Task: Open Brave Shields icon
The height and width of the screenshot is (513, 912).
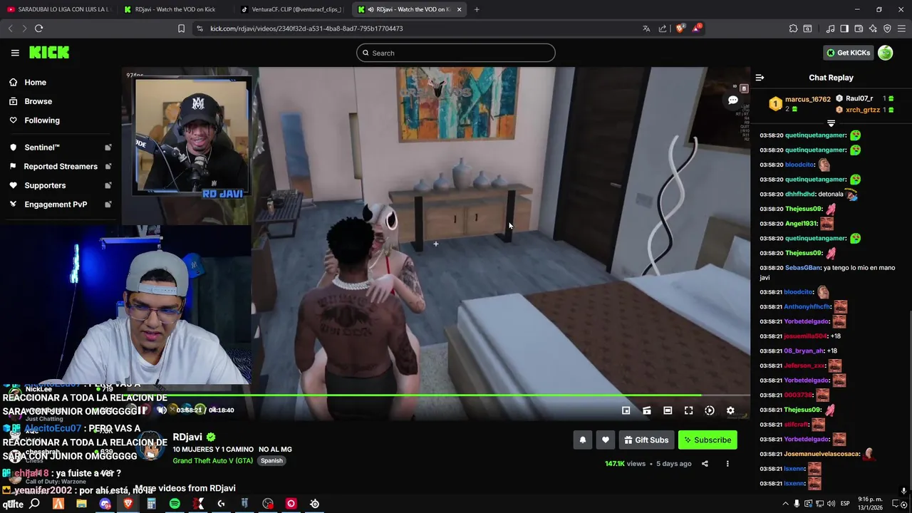Action: (680, 28)
